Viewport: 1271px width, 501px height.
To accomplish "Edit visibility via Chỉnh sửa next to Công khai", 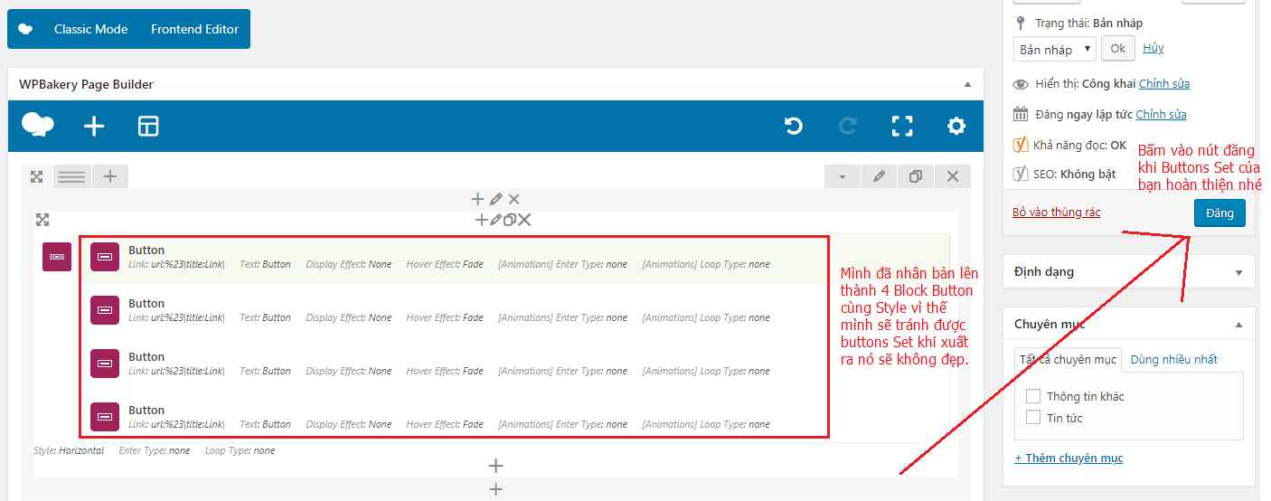I will (x=1164, y=84).
